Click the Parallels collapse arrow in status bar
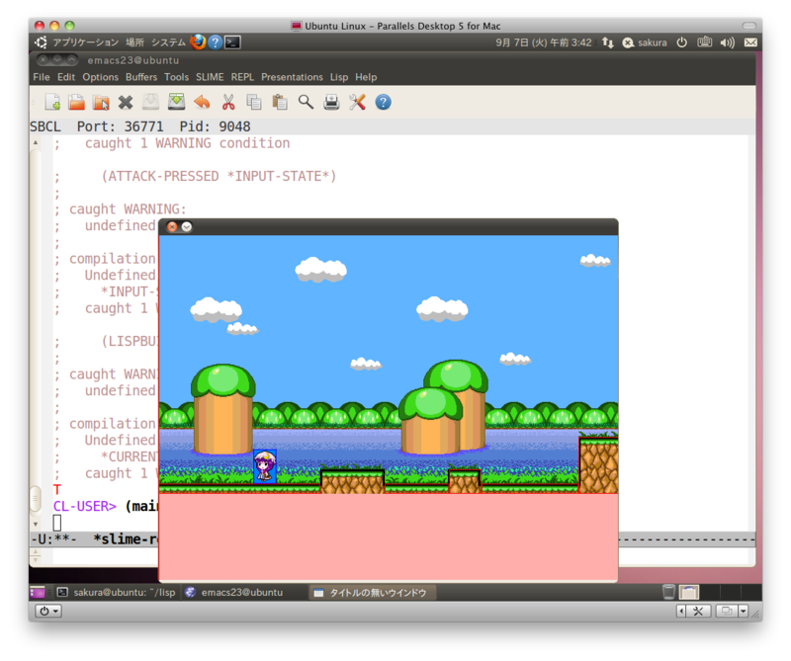Viewport: 791px width, 661px height. pyautogui.click(x=681, y=611)
